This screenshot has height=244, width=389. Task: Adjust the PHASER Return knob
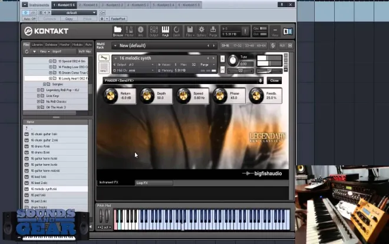point(110,95)
